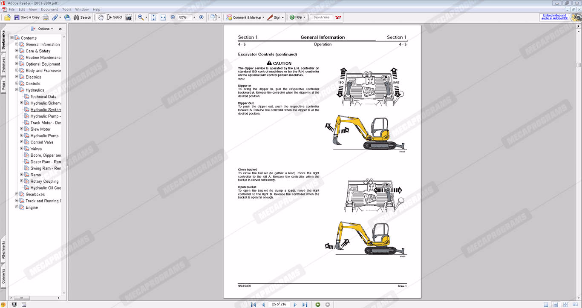The width and height of the screenshot is (582, 308).
Task: Click the zoom in plus button
Action: point(202,17)
